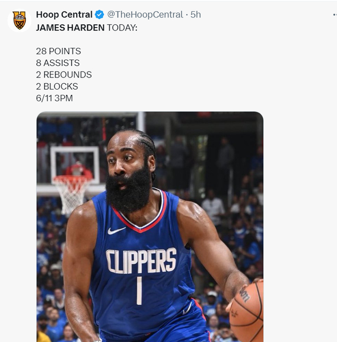Click the Hoop Central display name
Viewport: 337px width, 342px height.
coord(64,15)
